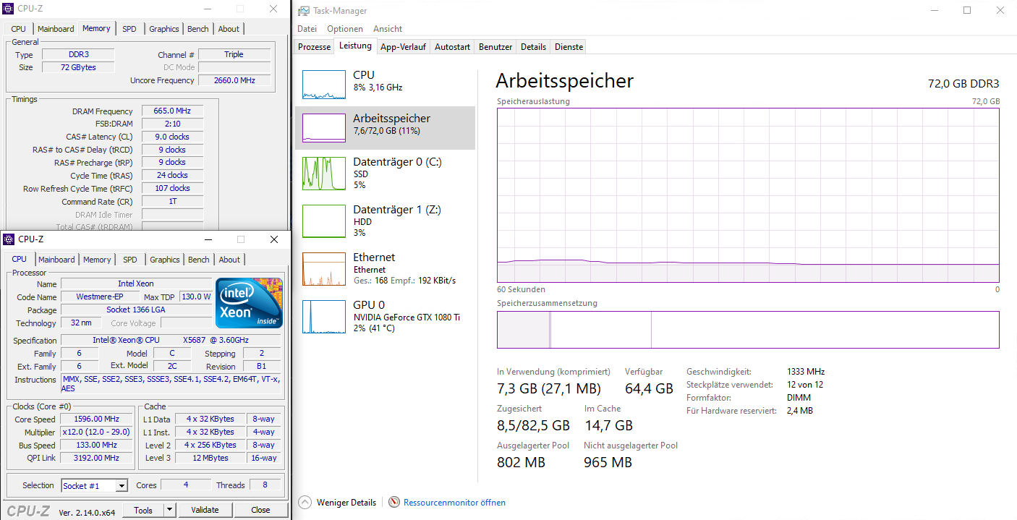Open the Optionen menu

[345, 29]
